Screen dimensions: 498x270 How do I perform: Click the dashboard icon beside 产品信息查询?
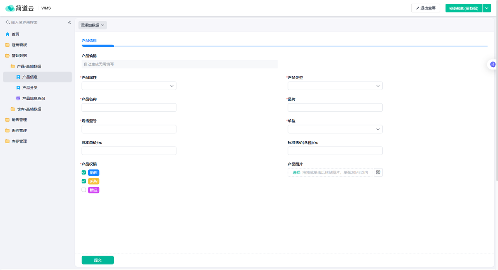coord(18,99)
